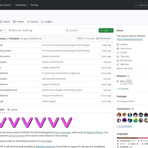The image size is (148, 148).
Task: Open the + 10 releases link
Action: tap(123, 89)
